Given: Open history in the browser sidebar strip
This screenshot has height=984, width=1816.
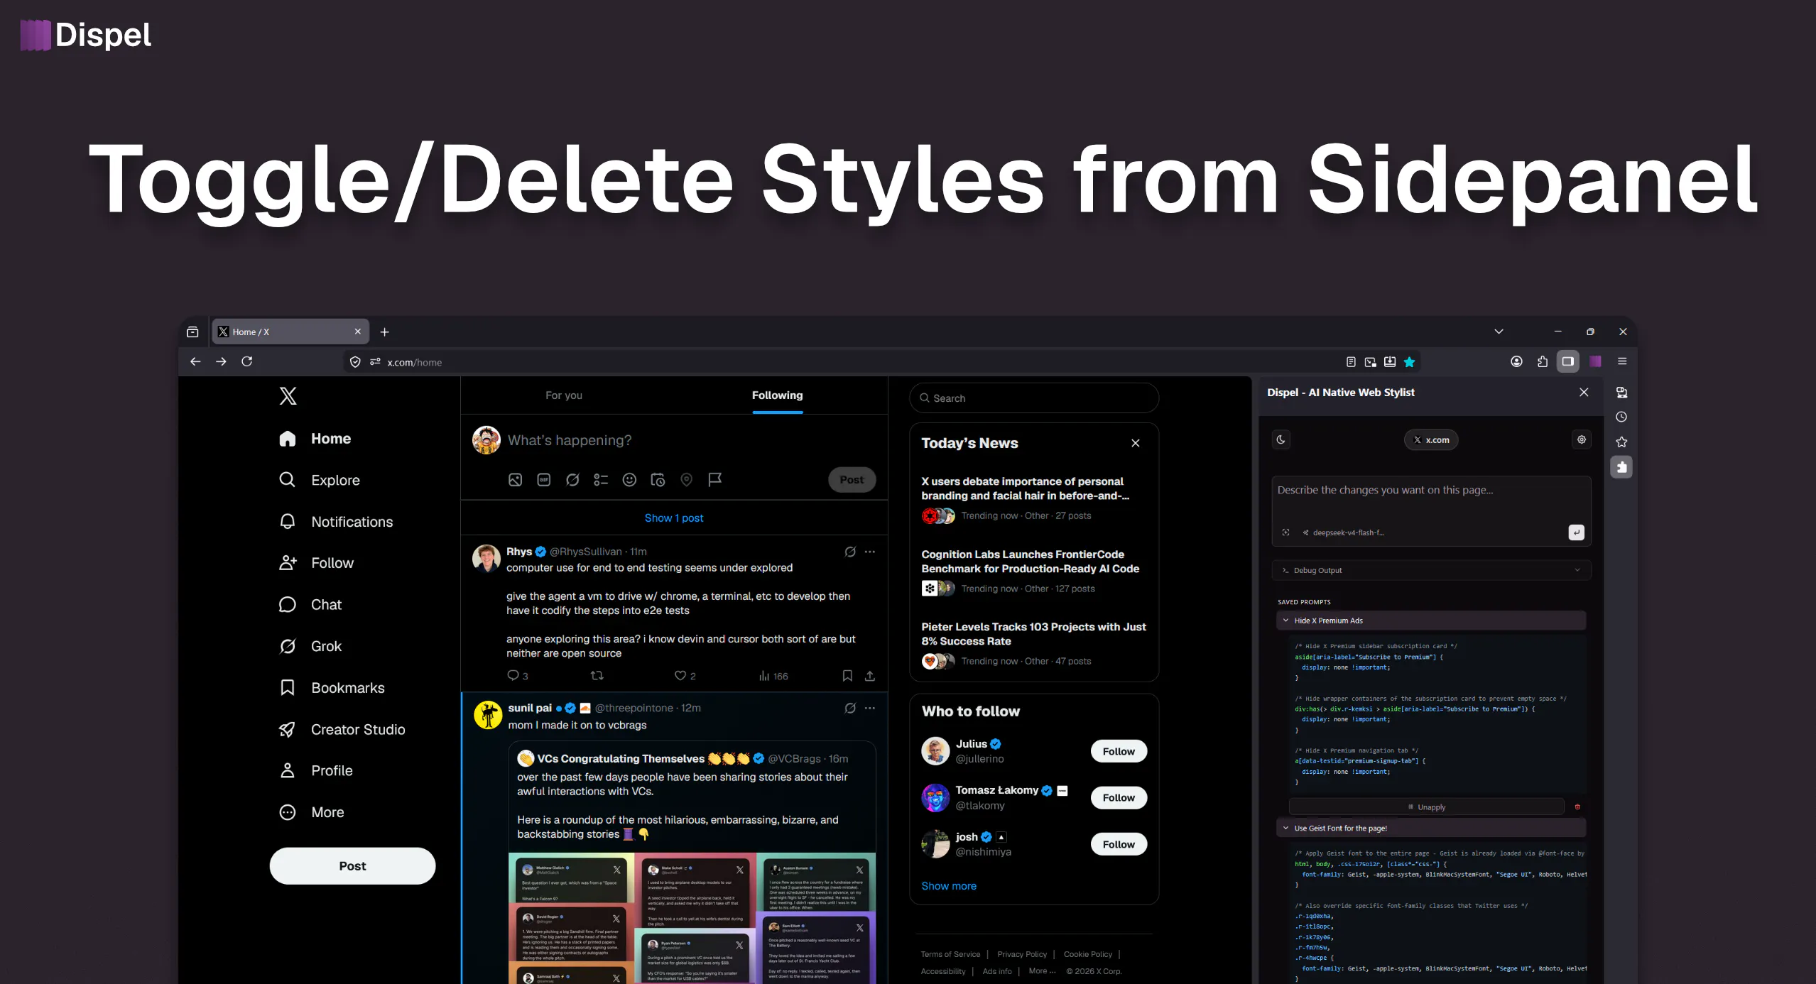Looking at the screenshot, I should [1621, 417].
